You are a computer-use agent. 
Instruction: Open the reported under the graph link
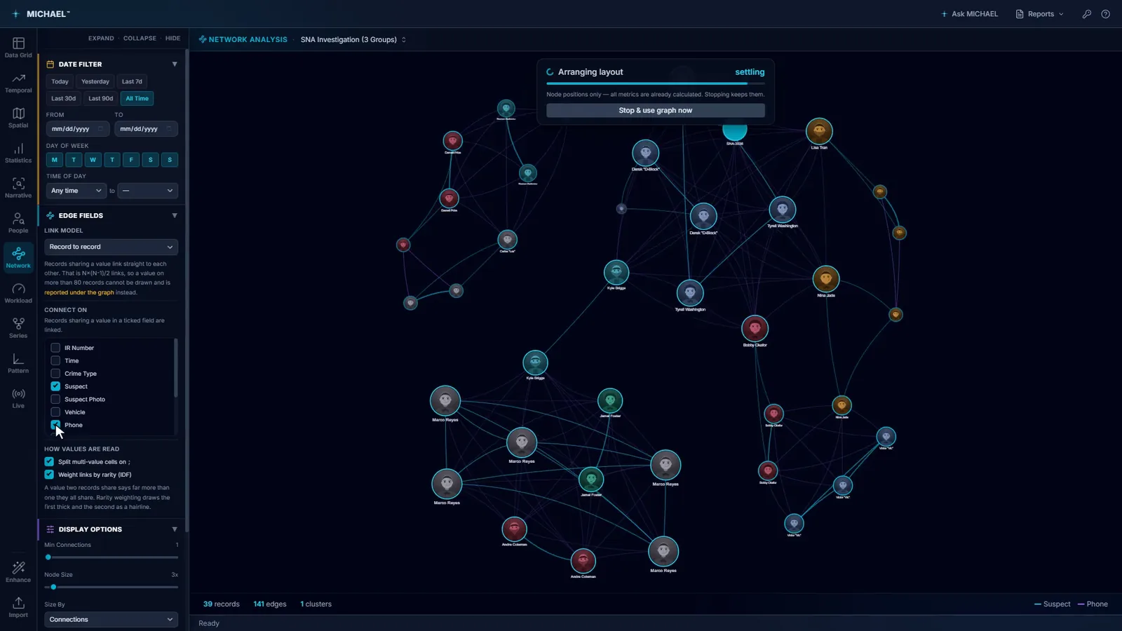click(79, 293)
